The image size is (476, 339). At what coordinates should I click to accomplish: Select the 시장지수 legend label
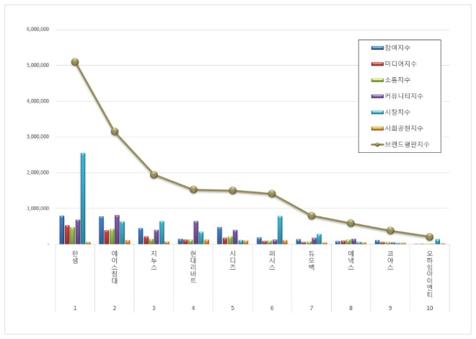(x=397, y=112)
